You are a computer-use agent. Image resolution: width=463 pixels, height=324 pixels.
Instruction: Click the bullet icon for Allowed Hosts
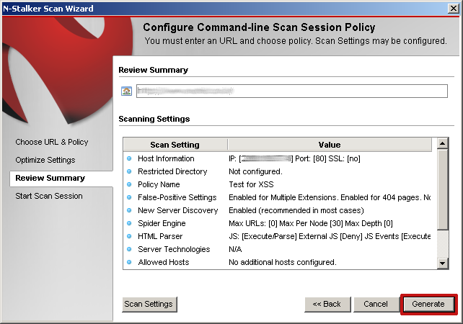tap(129, 262)
